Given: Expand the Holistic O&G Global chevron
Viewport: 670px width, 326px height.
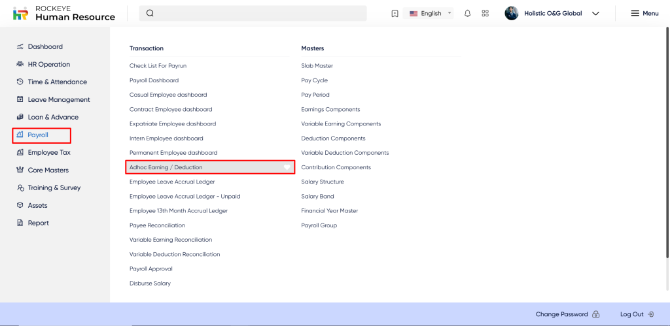Looking at the screenshot, I should pyautogui.click(x=595, y=13).
